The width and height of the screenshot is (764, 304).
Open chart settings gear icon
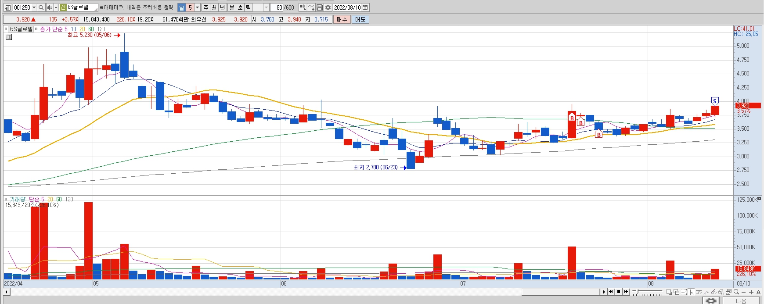click(x=328, y=7)
